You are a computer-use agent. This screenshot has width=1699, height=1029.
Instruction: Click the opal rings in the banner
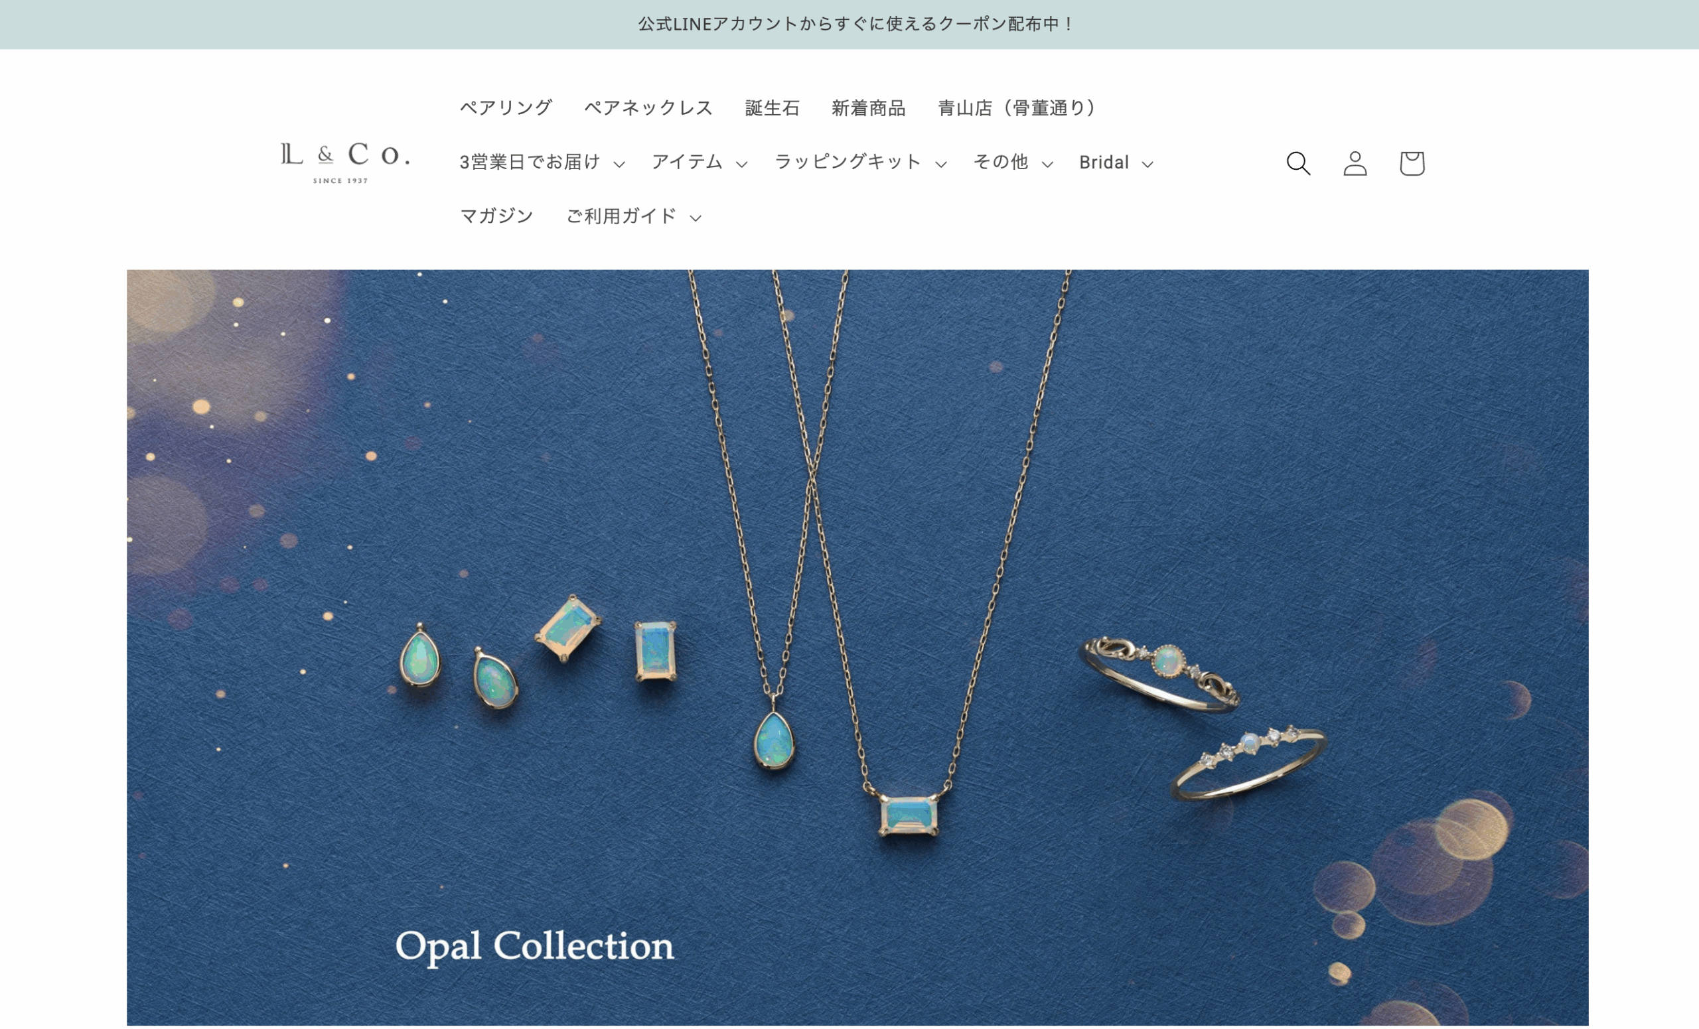pyautogui.click(x=1203, y=718)
